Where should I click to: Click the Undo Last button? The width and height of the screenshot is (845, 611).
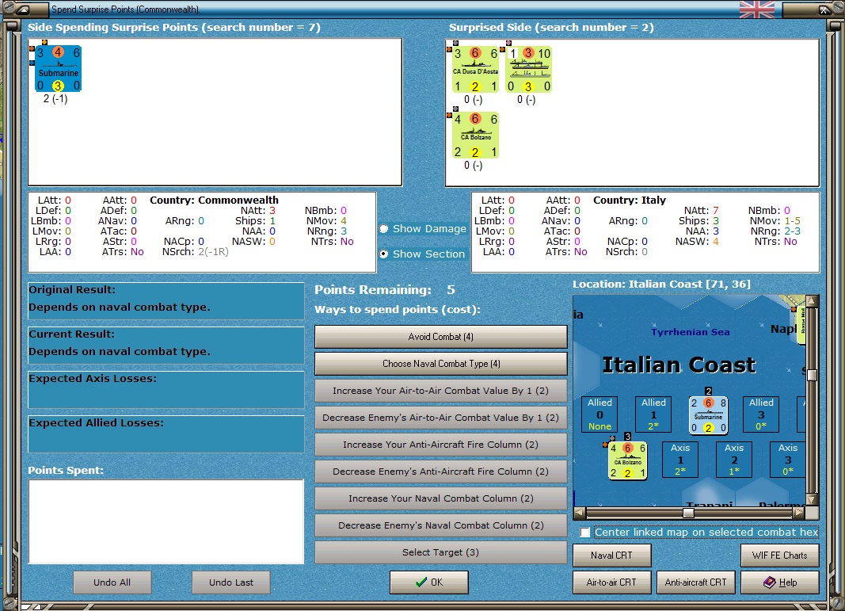tap(231, 582)
